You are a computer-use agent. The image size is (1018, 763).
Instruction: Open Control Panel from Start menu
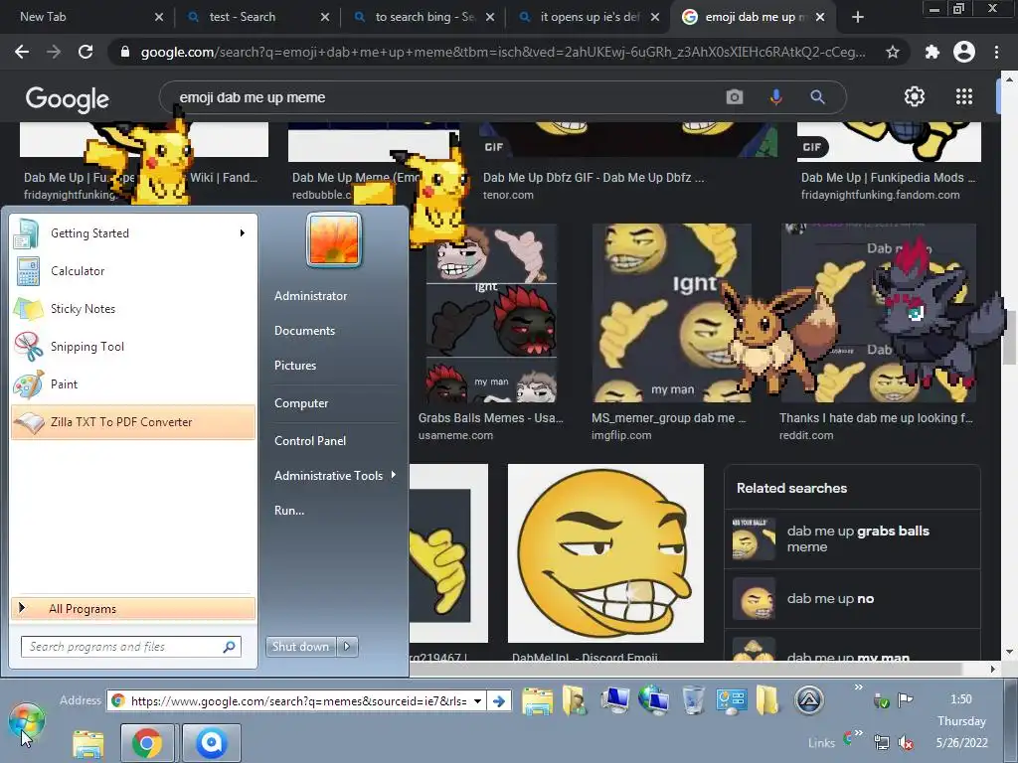coord(310,441)
